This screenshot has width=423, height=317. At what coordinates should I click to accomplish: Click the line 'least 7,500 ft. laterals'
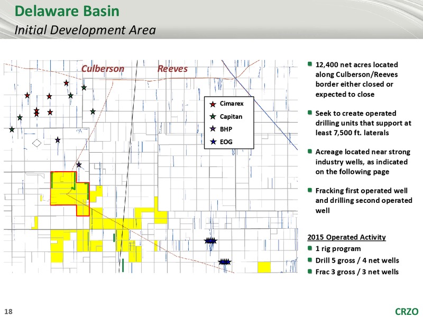[352, 133]
